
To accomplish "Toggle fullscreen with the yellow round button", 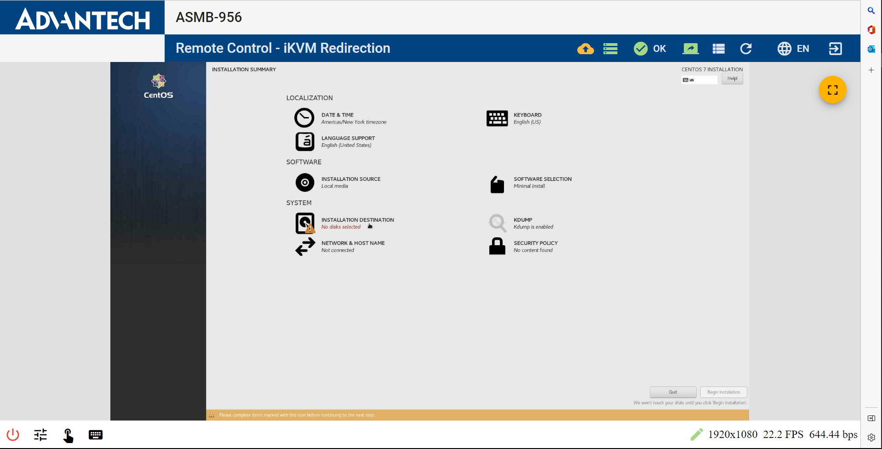I will (x=832, y=90).
